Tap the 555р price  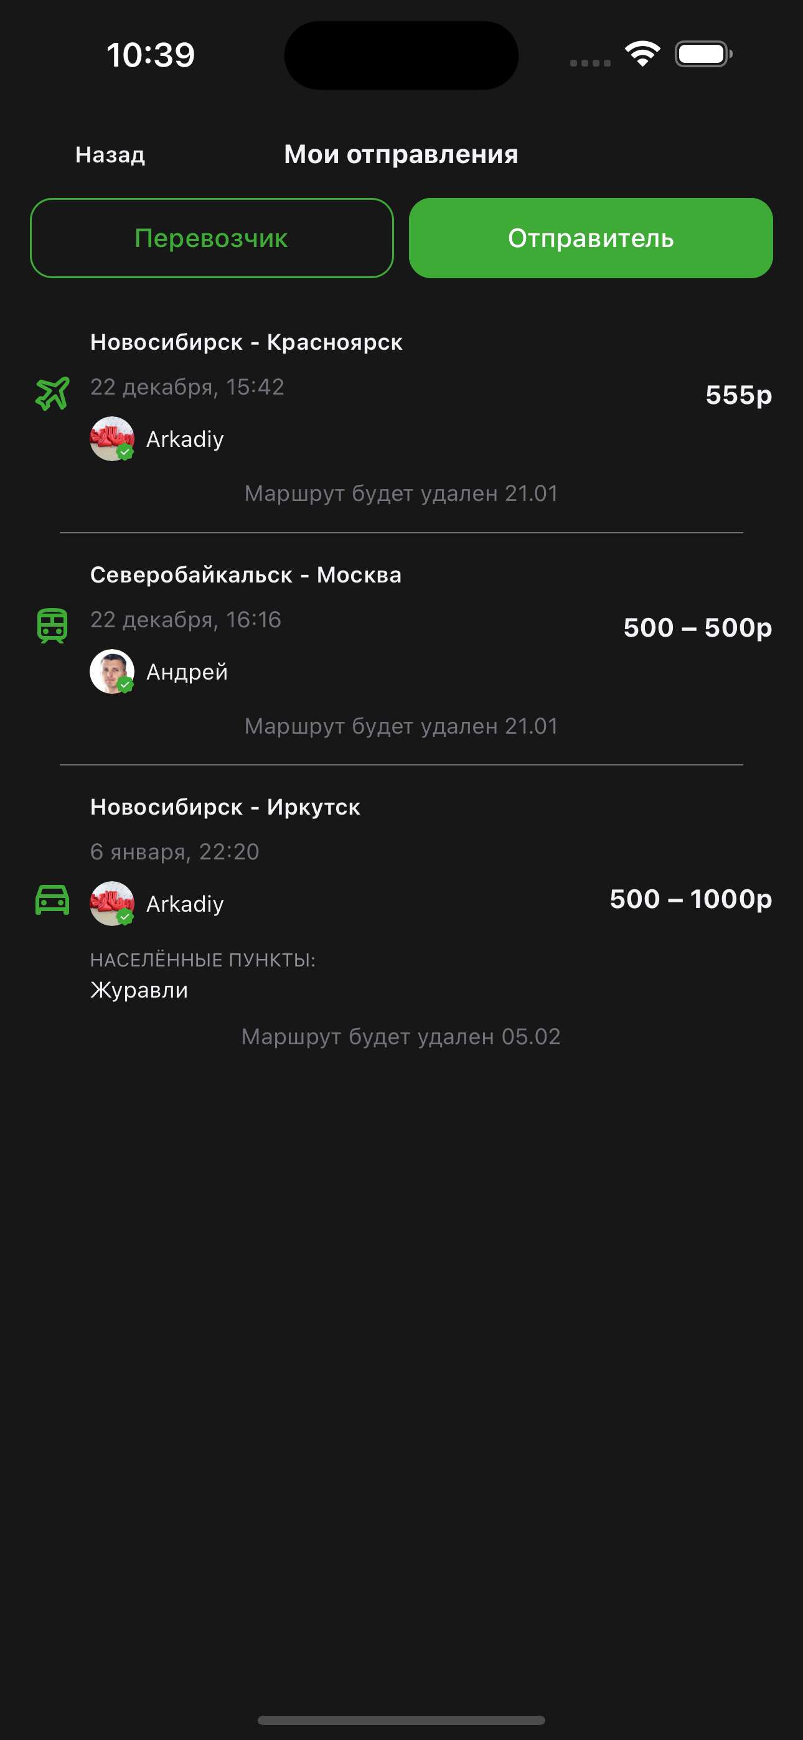coord(738,395)
